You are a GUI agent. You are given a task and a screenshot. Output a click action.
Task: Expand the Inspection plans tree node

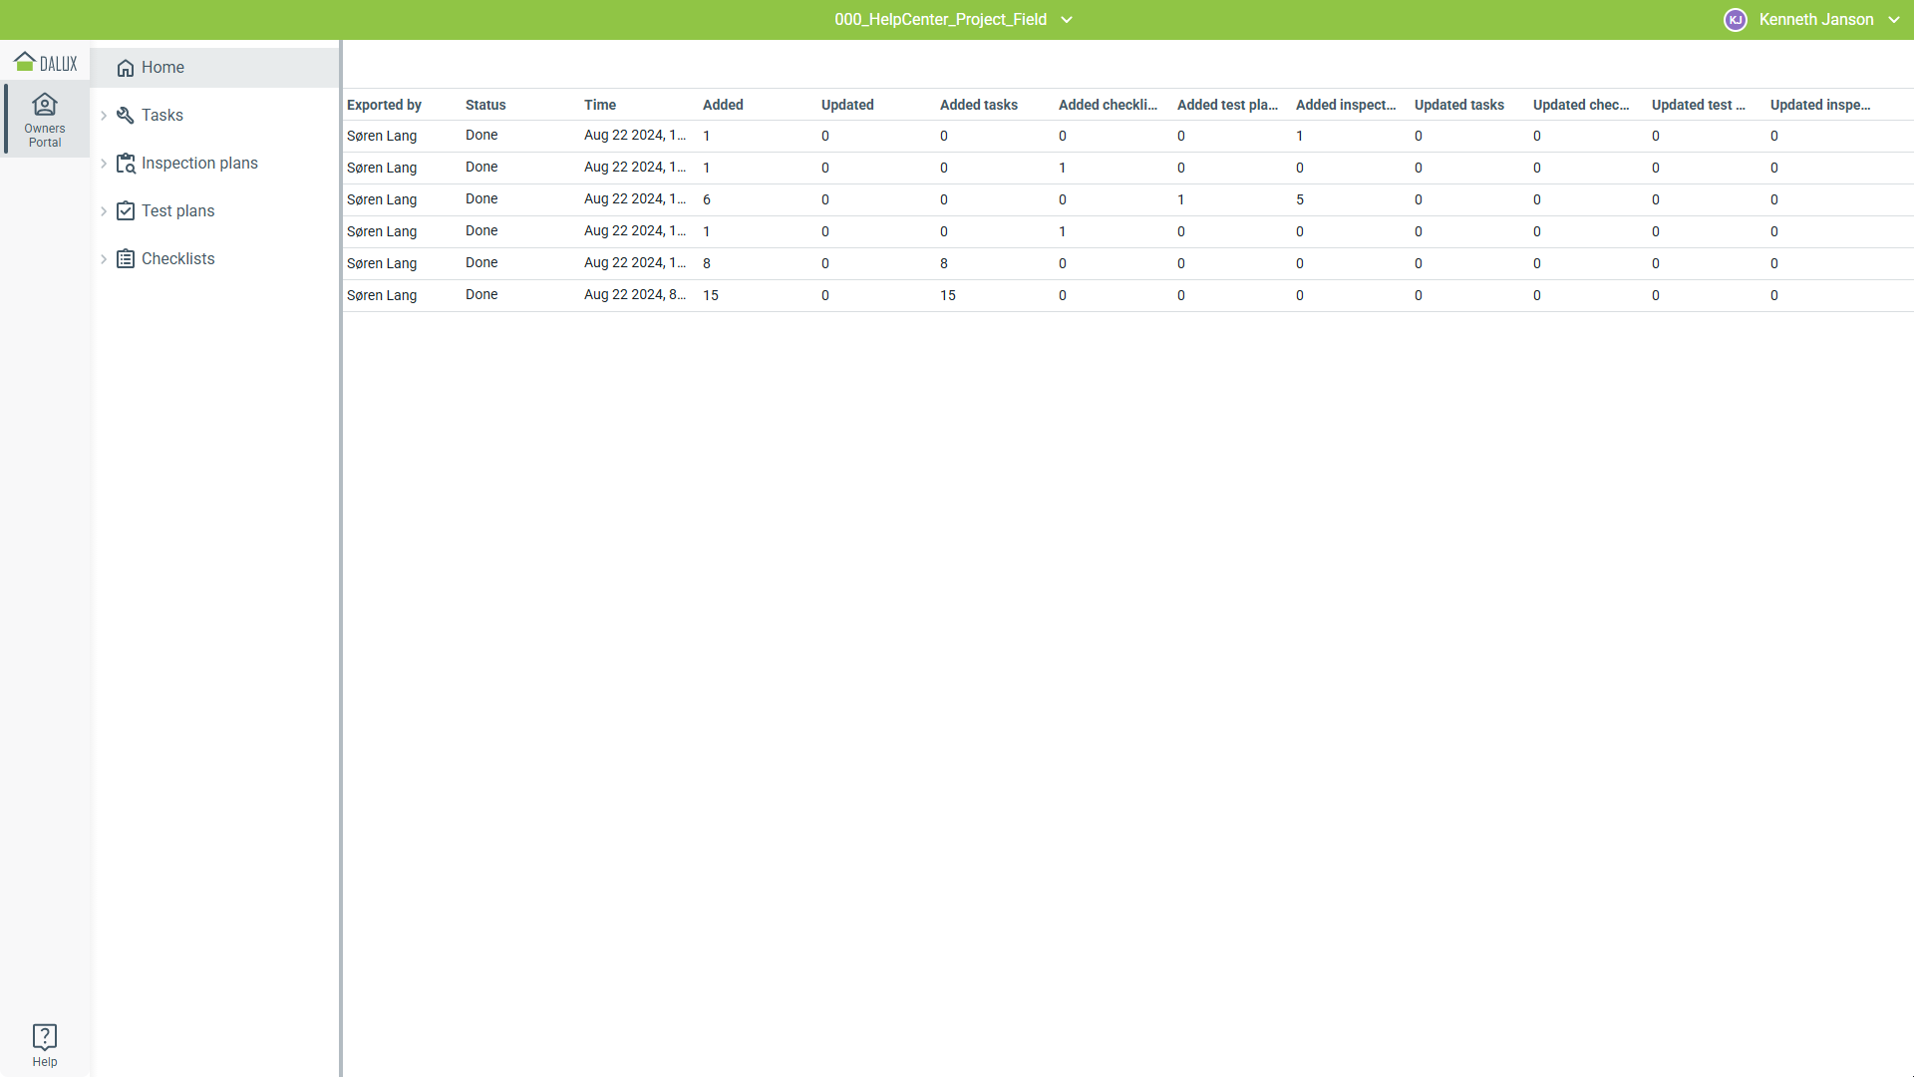point(104,164)
